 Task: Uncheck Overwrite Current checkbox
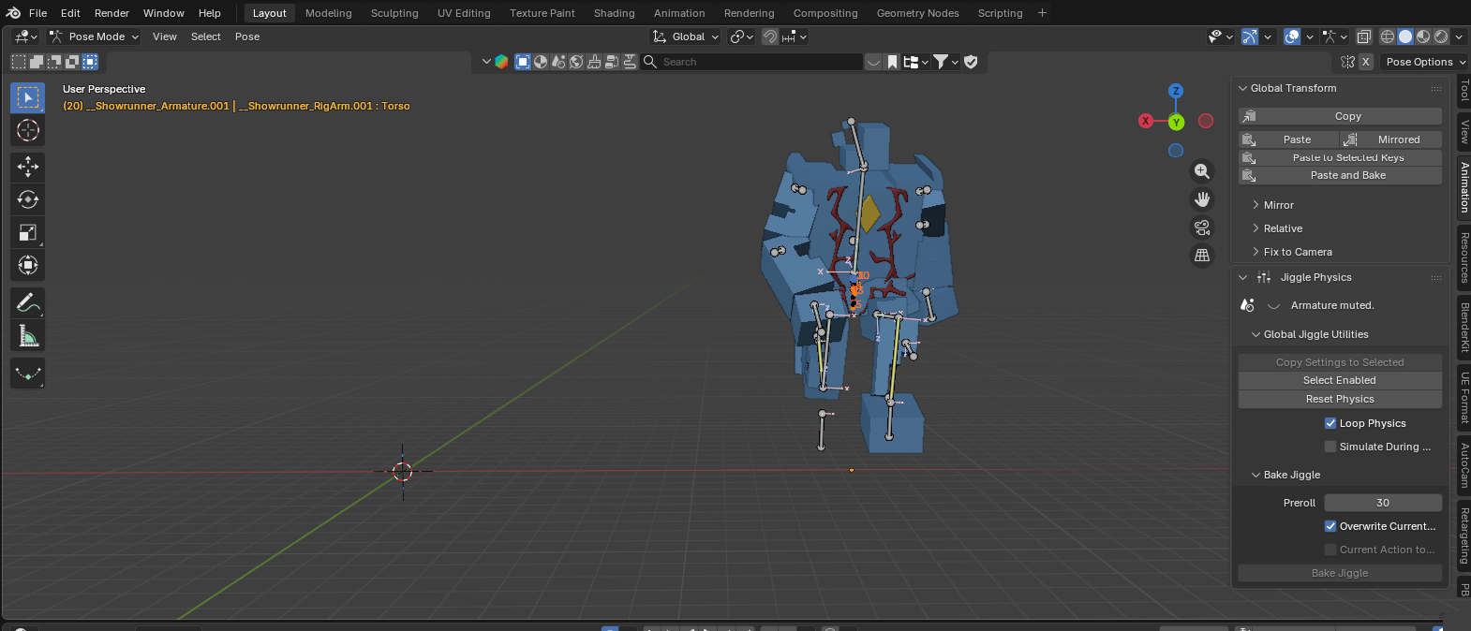[x=1330, y=526]
